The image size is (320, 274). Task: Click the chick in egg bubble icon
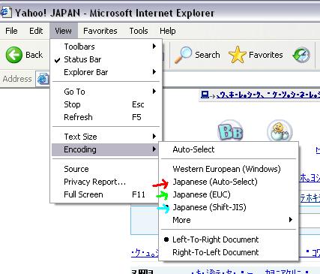pyautogui.click(x=280, y=131)
